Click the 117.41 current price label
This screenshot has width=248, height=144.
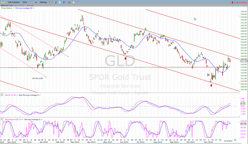(244, 61)
